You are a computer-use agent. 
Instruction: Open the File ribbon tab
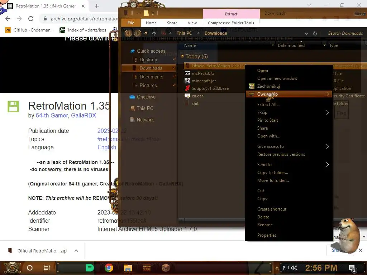tap(131, 23)
